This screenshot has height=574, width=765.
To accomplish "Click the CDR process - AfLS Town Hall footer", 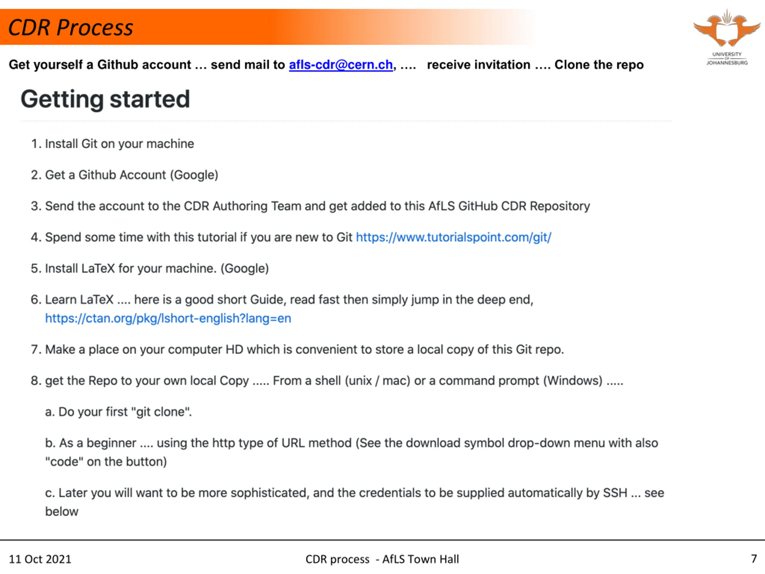I will point(382,559).
